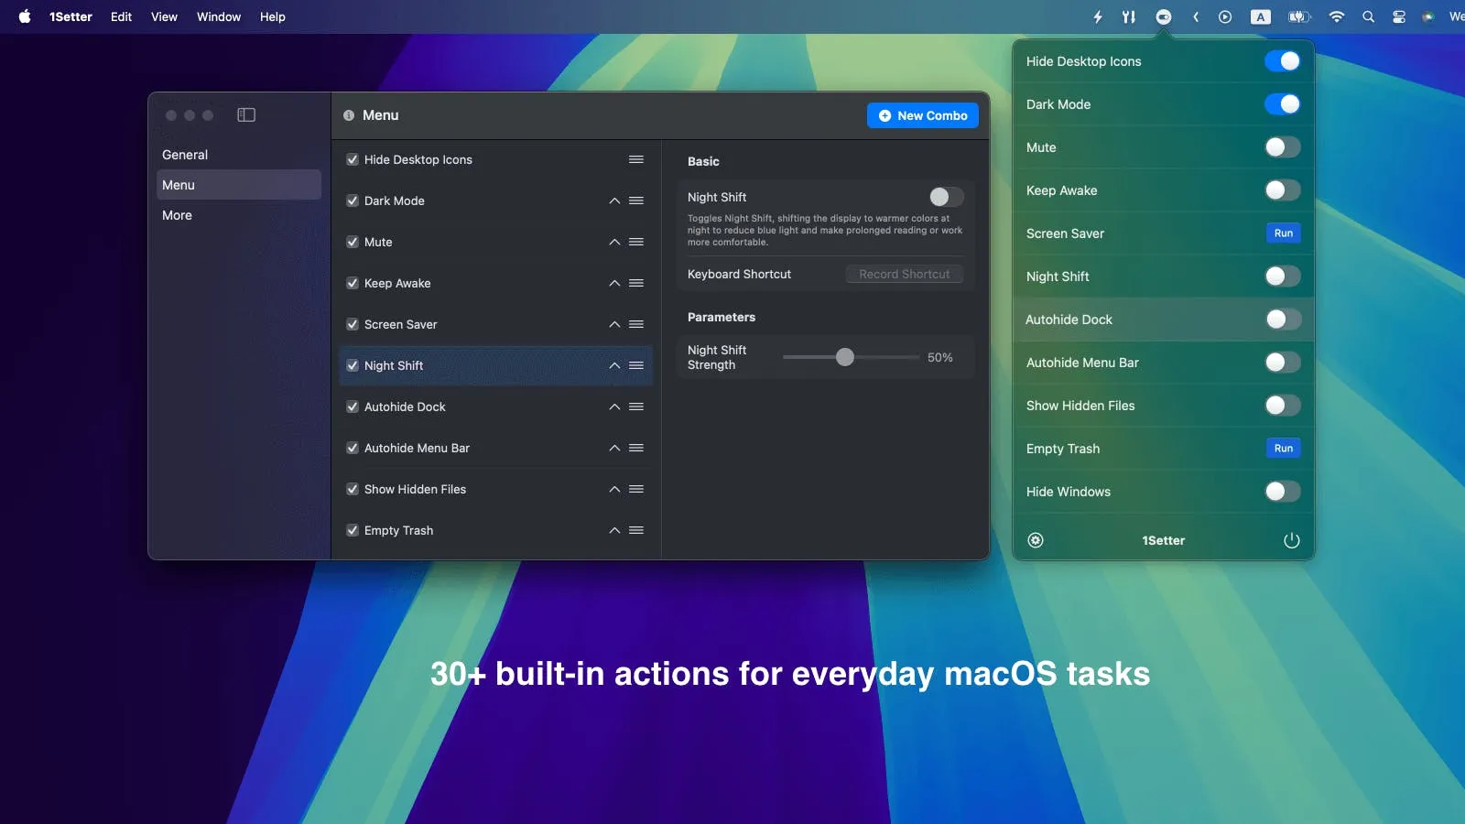Screen dimensions: 1465x824
Task: Collapse the Empty Trash action row
Action: pyautogui.click(x=614, y=530)
